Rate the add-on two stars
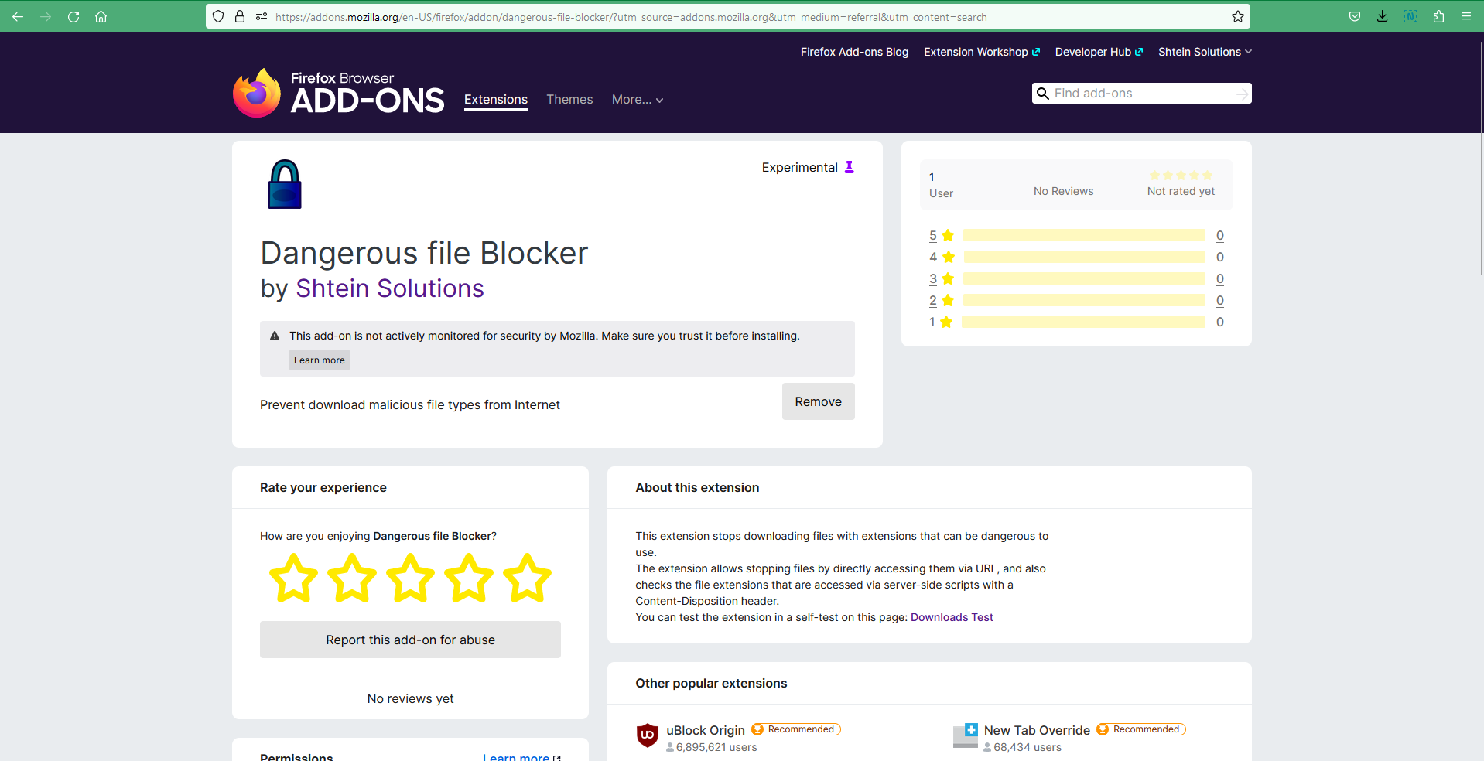Viewport: 1484px width, 761px height. (x=352, y=578)
